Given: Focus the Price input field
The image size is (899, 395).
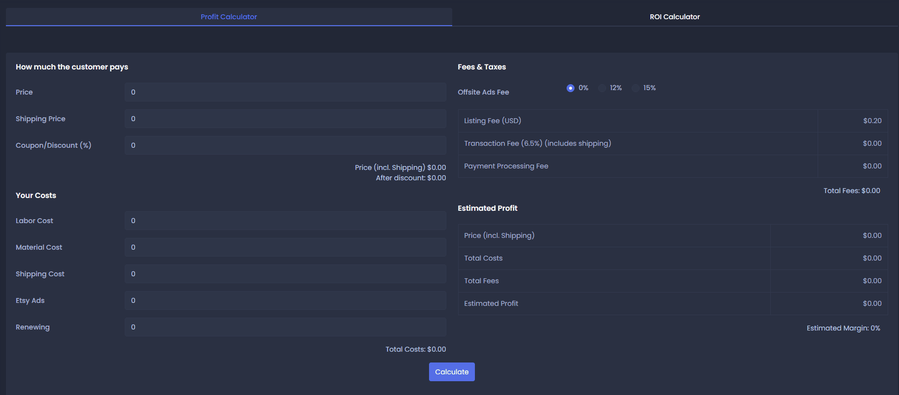Looking at the screenshot, I should coord(286,92).
